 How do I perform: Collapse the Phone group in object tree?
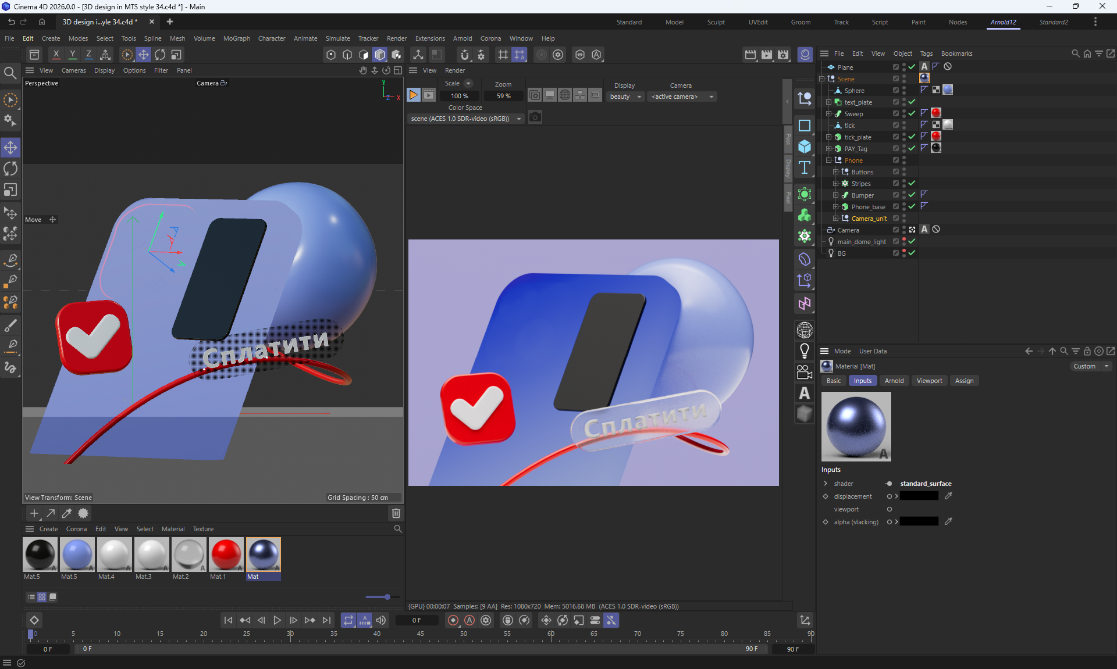click(x=829, y=160)
